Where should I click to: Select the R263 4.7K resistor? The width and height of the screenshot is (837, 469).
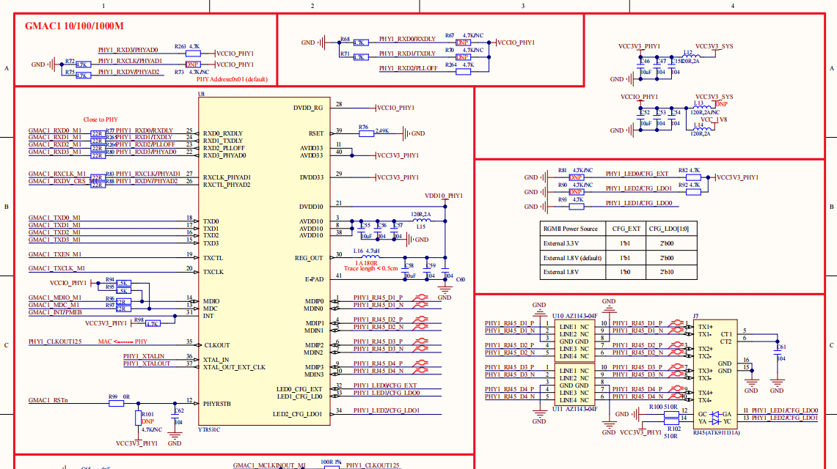pos(194,53)
